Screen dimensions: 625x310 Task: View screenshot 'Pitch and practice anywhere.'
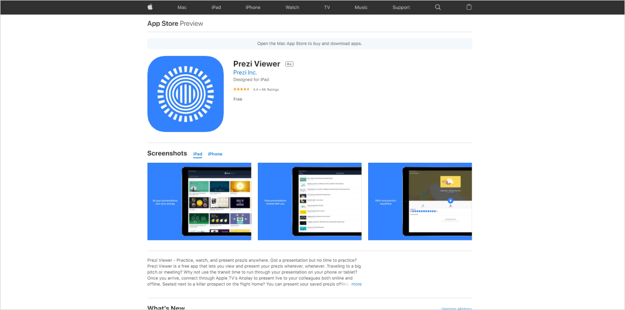(420, 201)
